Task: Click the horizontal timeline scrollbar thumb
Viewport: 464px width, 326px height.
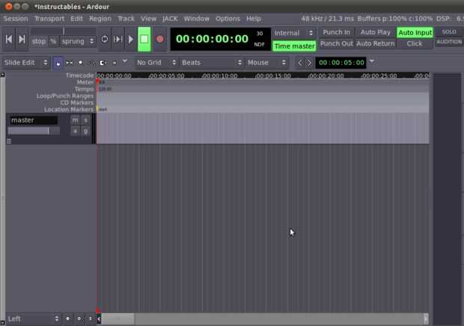Action: pos(117,319)
